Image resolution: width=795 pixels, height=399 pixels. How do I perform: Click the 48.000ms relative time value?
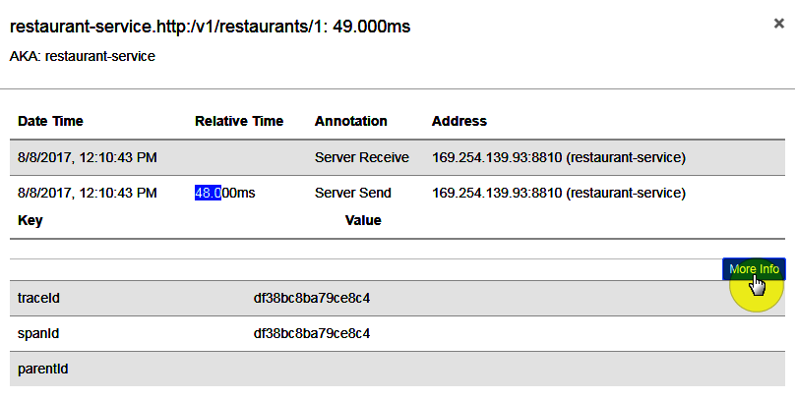click(x=224, y=193)
